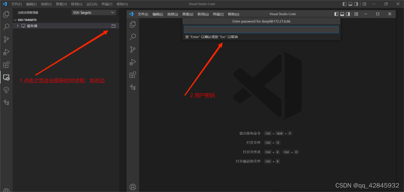Toggle the secondary side bar in the left window

pos(356,4)
